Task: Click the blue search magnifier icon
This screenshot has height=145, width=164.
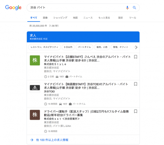Action: point(134,8)
